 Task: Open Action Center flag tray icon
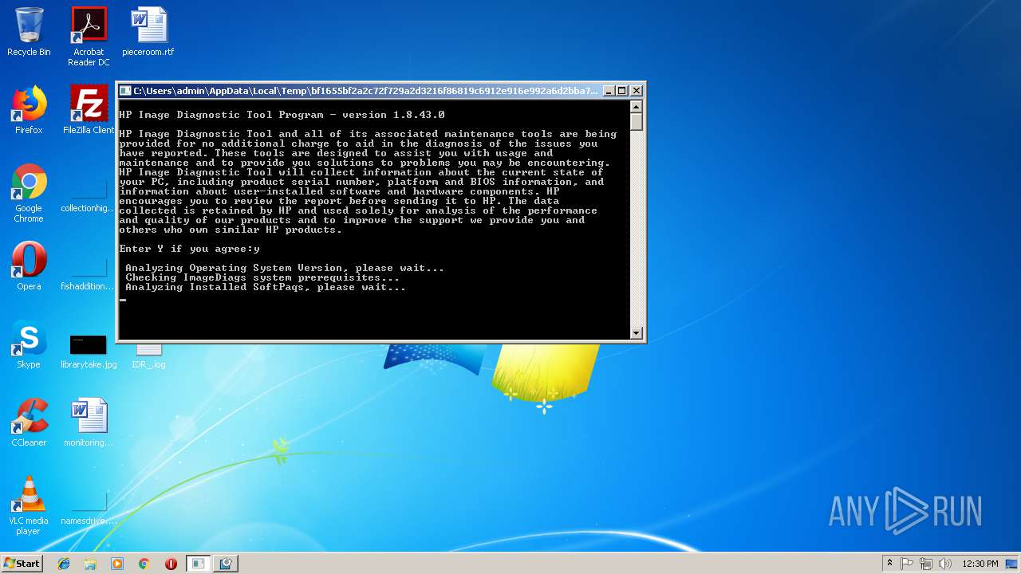(908, 564)
